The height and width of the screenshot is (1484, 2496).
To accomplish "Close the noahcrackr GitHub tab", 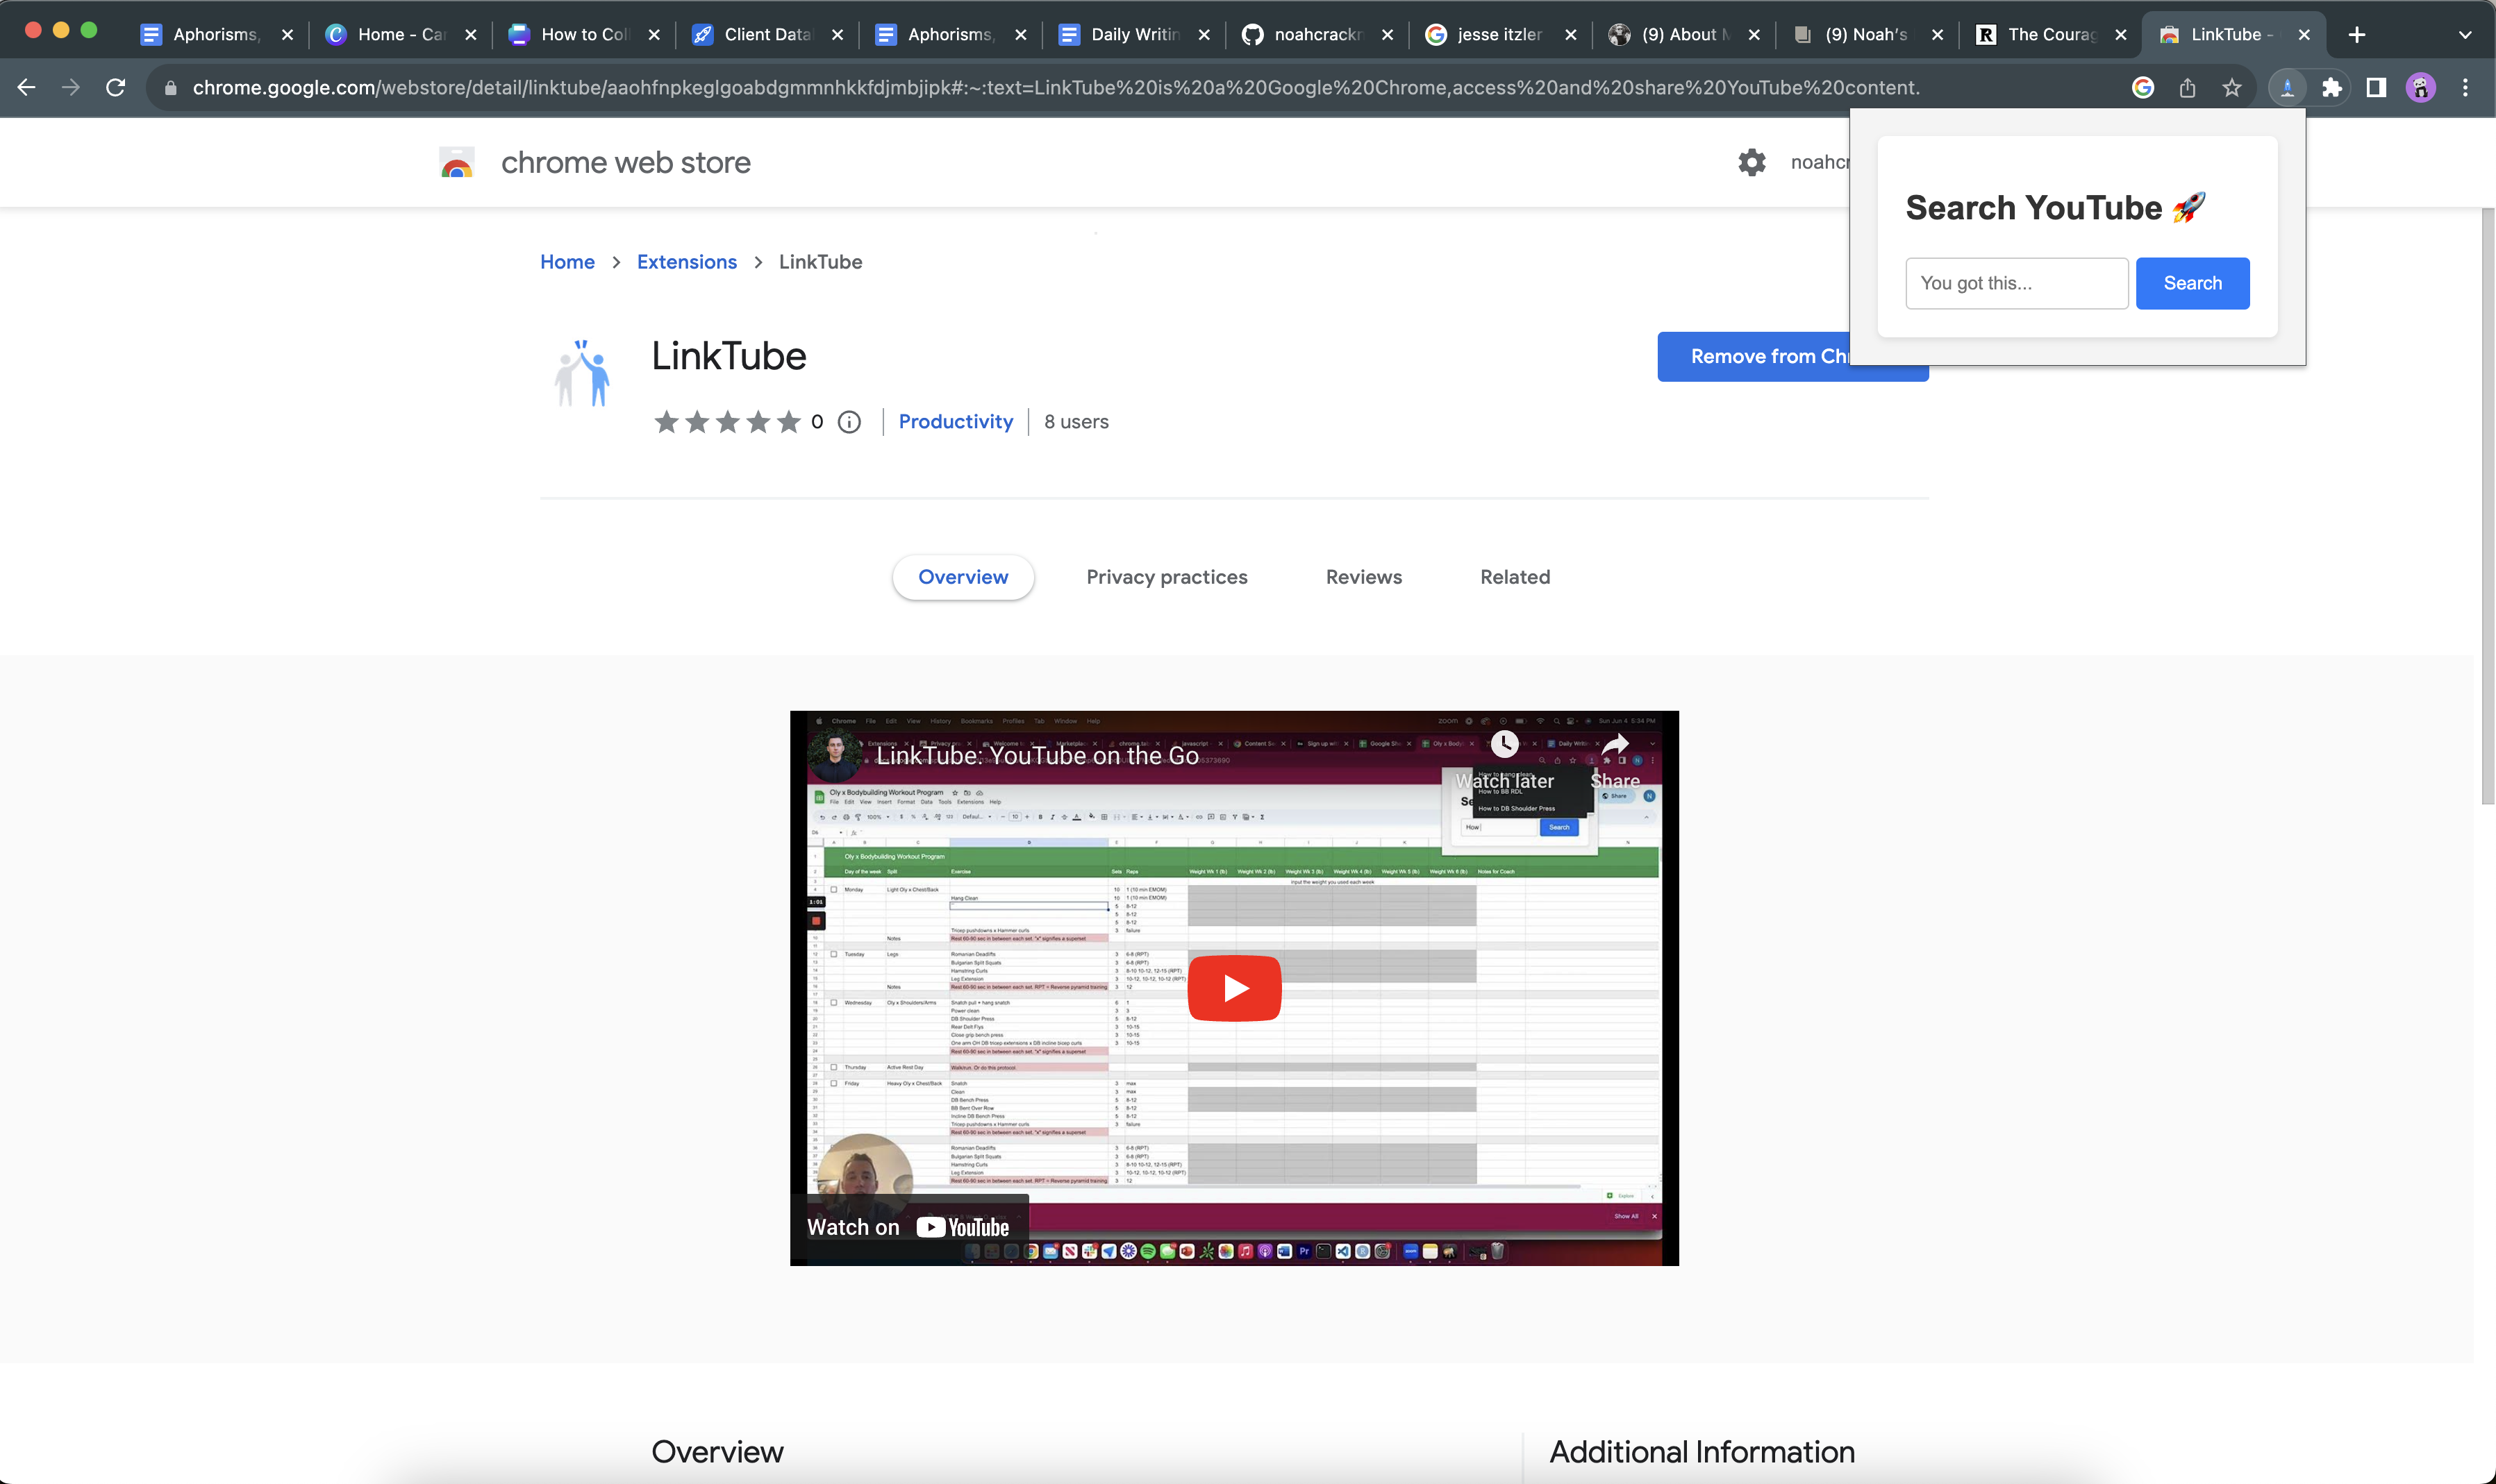I will [1388, 35].
